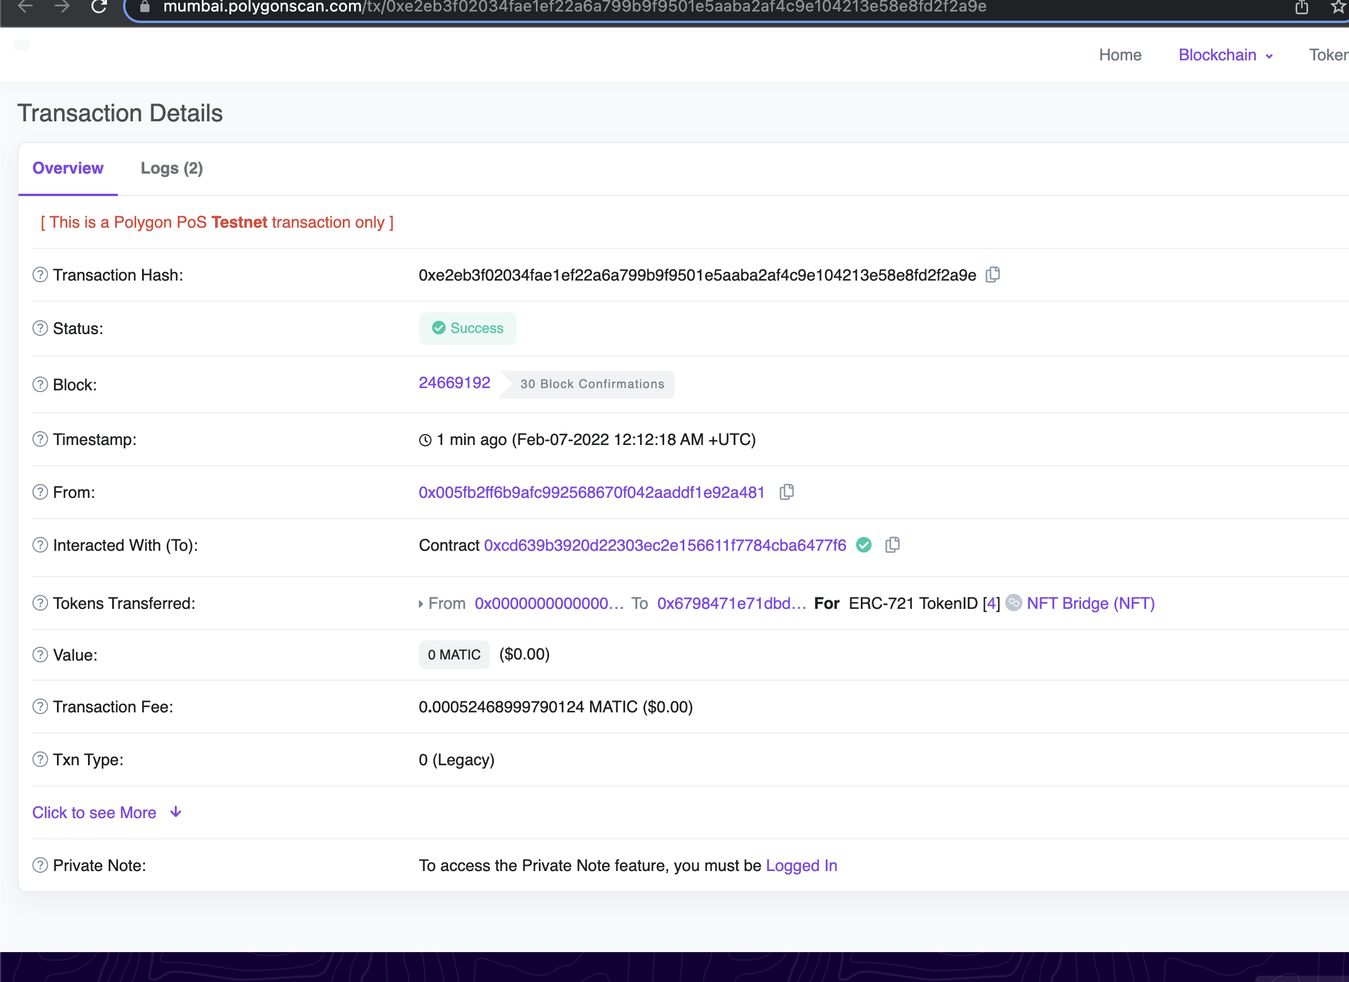Open the NFT Bridge (NFT) token link
Screen dimensions: 1349x982
pos(1091,603)
